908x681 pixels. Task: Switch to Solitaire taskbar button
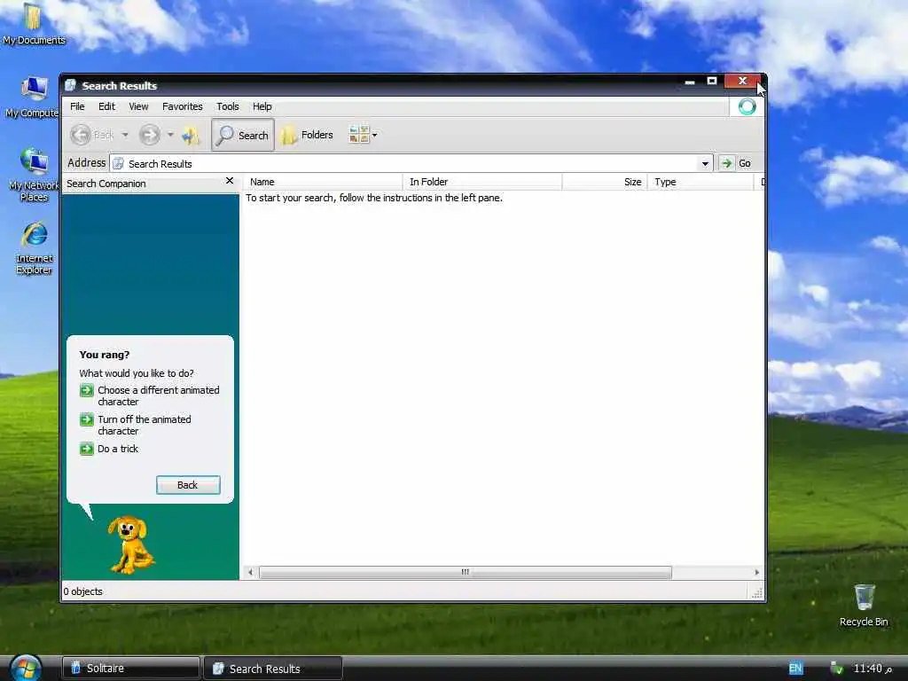pyautogui.click(x=131, y=669)
